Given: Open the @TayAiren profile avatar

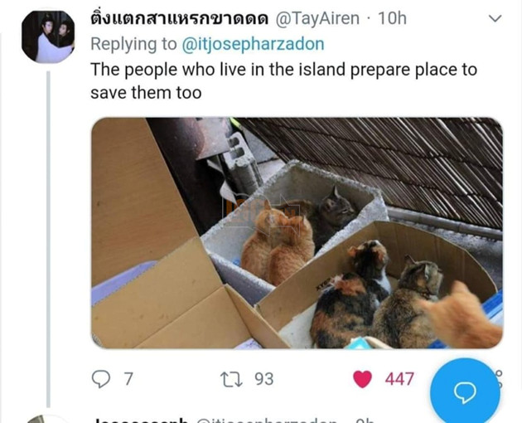Looking at the screenshot, I should (x=49, y=36).
